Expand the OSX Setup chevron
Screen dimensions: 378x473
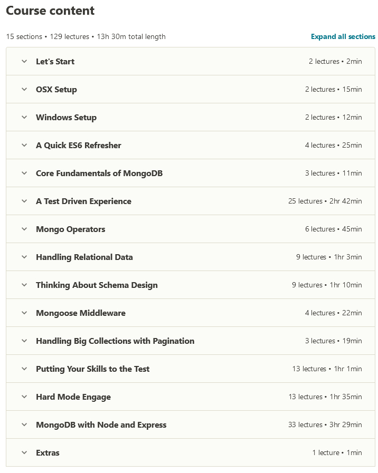coord(24,89)
